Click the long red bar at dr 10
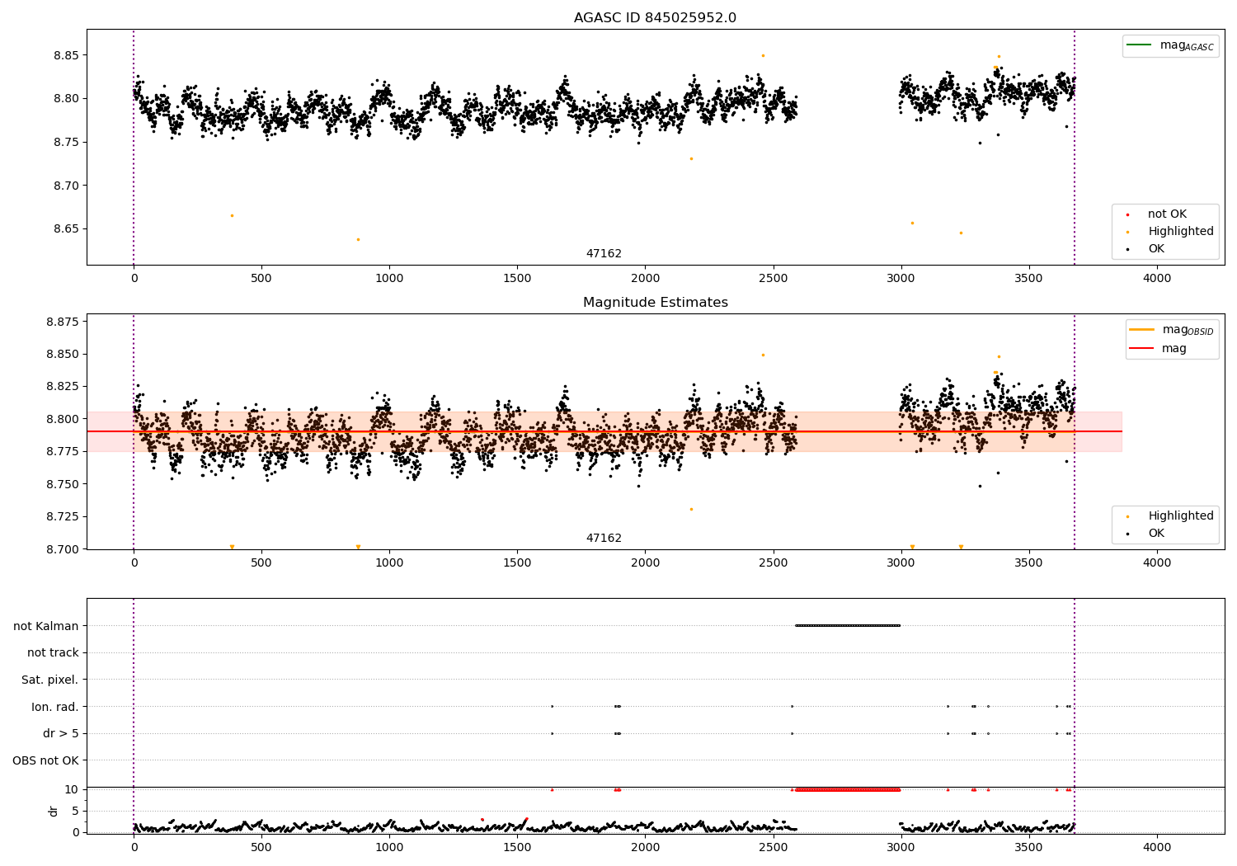 (846, 790)
